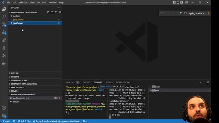Click the main branch in status bar
Image resolution: width=219 pixels, height=123 pixels.
(7, 121)
